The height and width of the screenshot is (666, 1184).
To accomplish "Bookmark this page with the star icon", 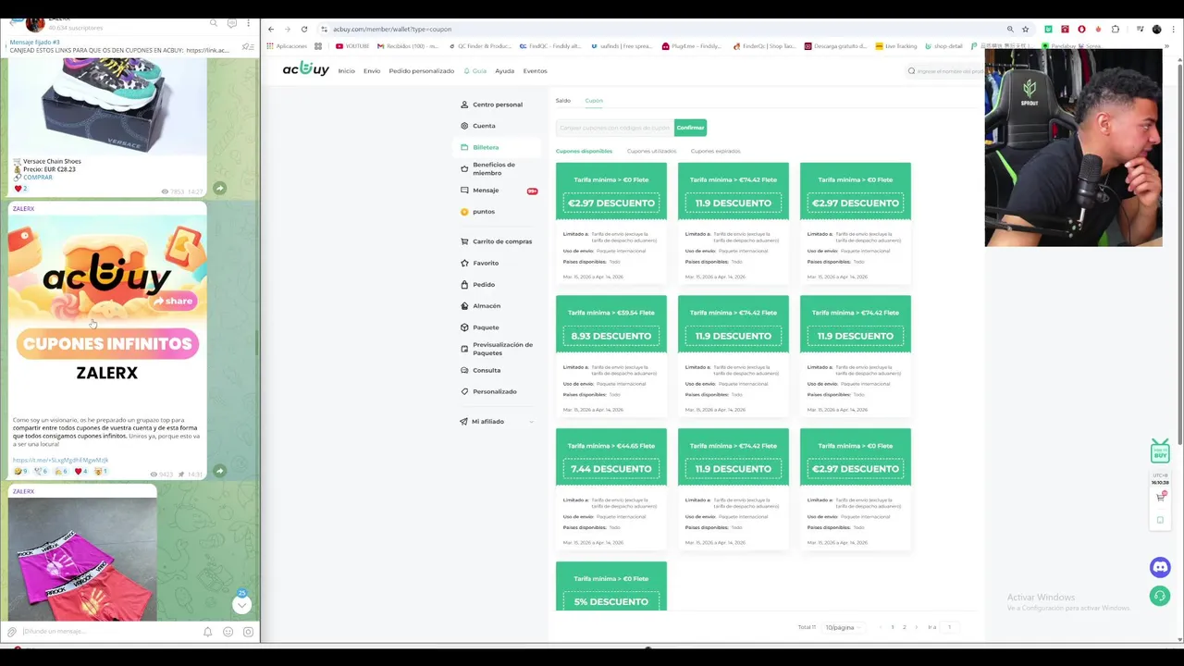I will [x=1025, y=29].
